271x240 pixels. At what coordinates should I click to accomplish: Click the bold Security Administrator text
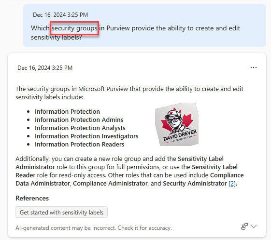point(195,184)
